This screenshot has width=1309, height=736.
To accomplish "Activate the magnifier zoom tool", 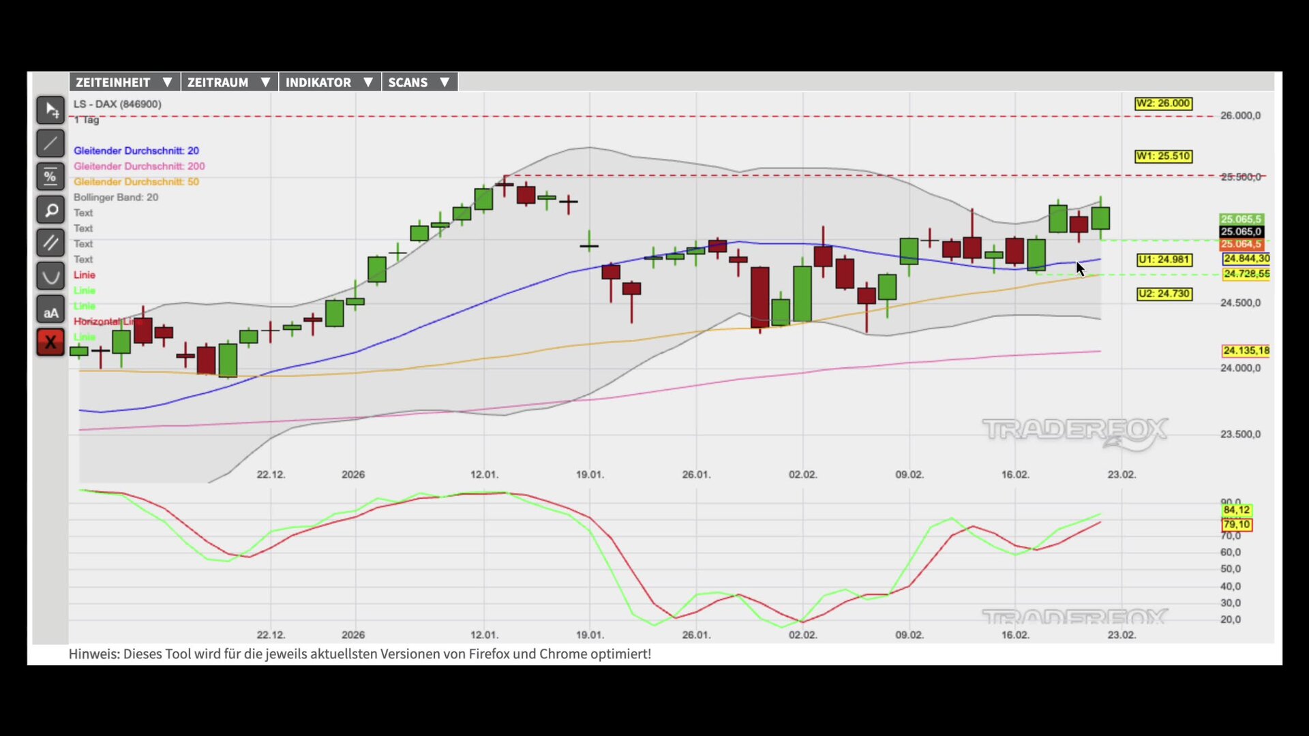I will click(50, 211).
